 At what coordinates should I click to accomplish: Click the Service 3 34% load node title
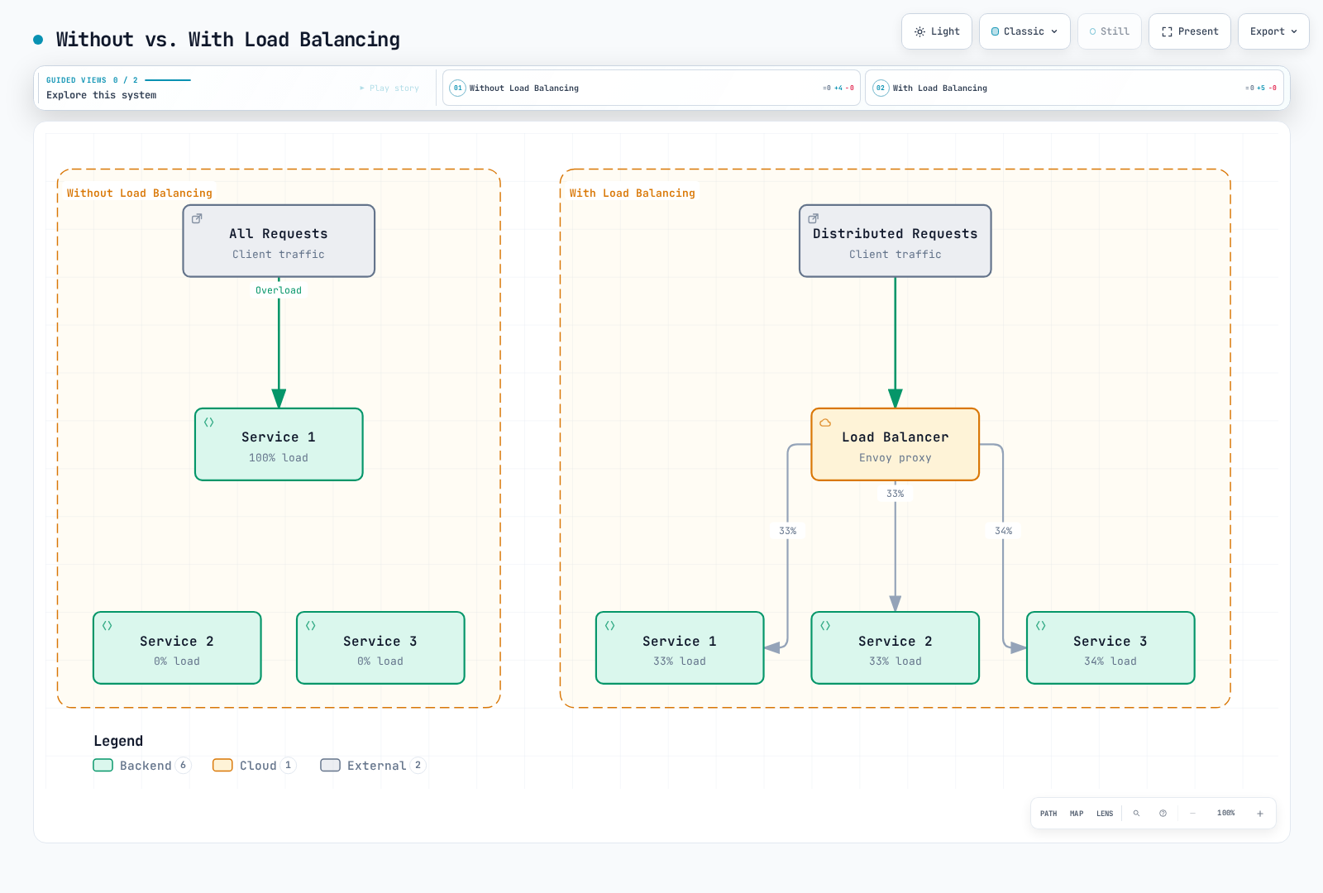click(1110, 642)
